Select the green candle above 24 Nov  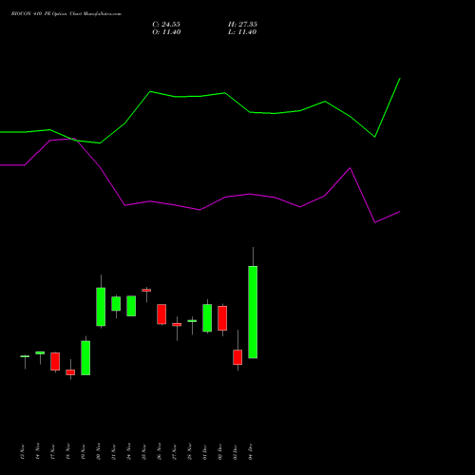(131, 306)
